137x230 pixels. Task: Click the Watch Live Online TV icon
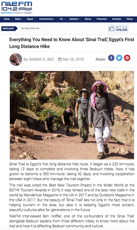click(112, 28)
